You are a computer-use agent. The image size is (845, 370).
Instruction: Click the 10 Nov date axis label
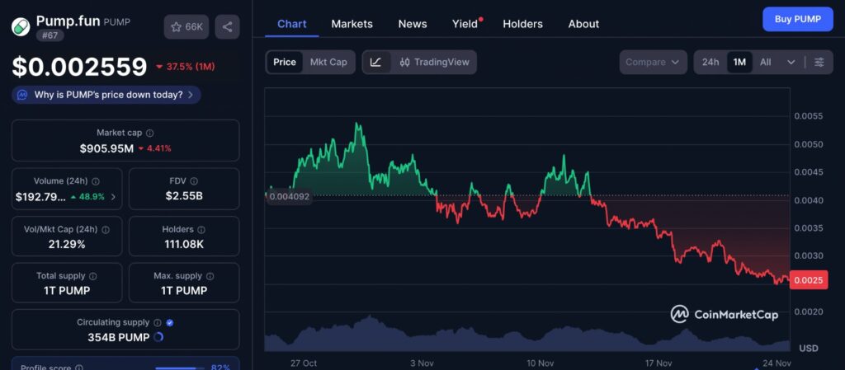tap(541, 363)
